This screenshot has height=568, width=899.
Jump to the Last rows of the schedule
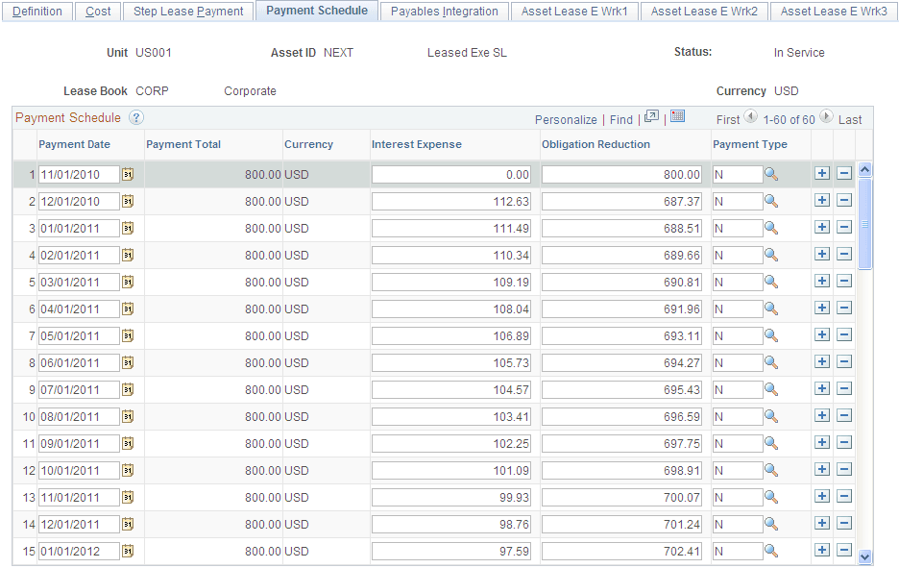click(x=849, y=119)
